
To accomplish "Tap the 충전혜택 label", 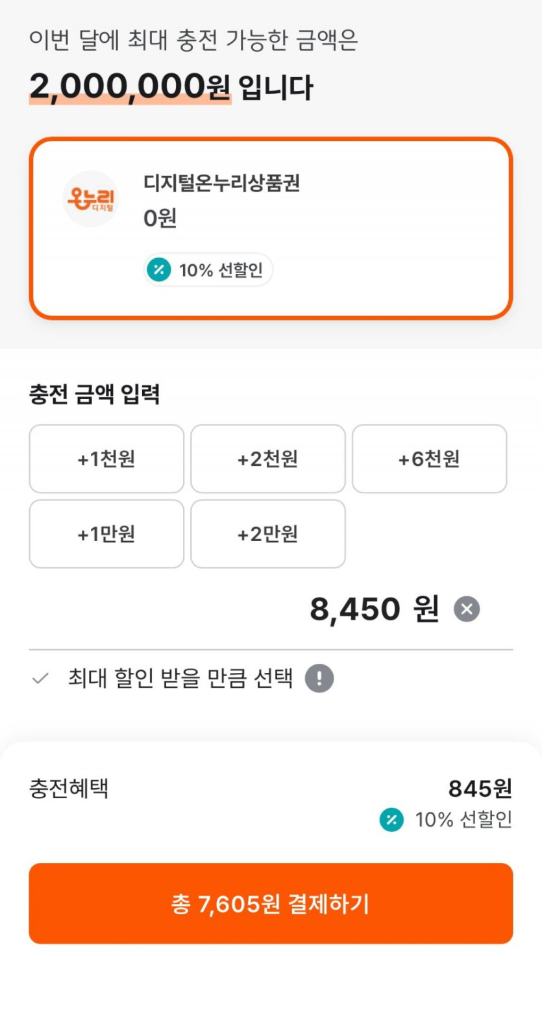I will [69, 788].
